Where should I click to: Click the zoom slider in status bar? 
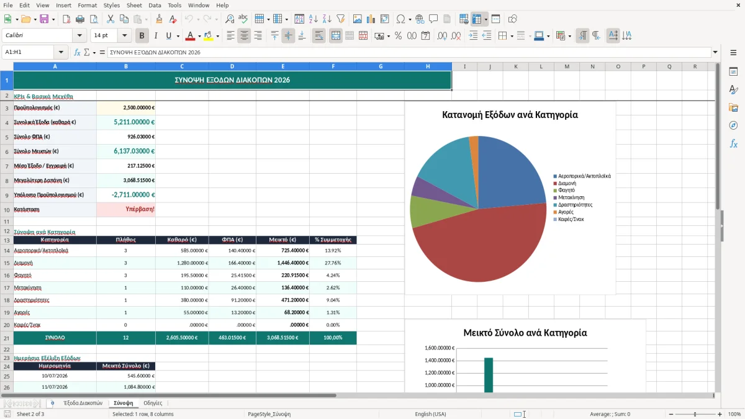coord(695,414)
